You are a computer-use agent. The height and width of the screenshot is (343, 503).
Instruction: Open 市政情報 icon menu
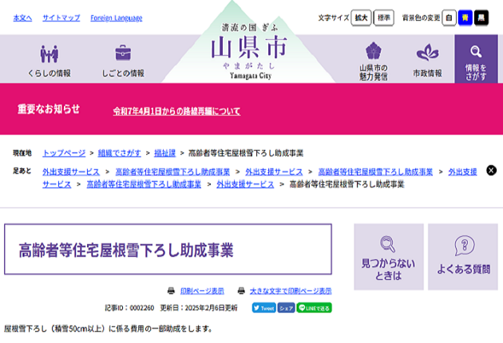click(427, 60)
